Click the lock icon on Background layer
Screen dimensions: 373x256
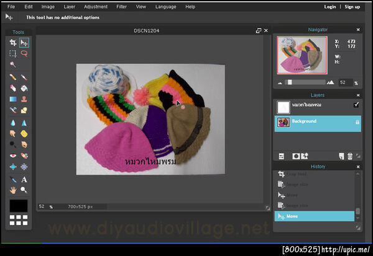coord(357,122)
